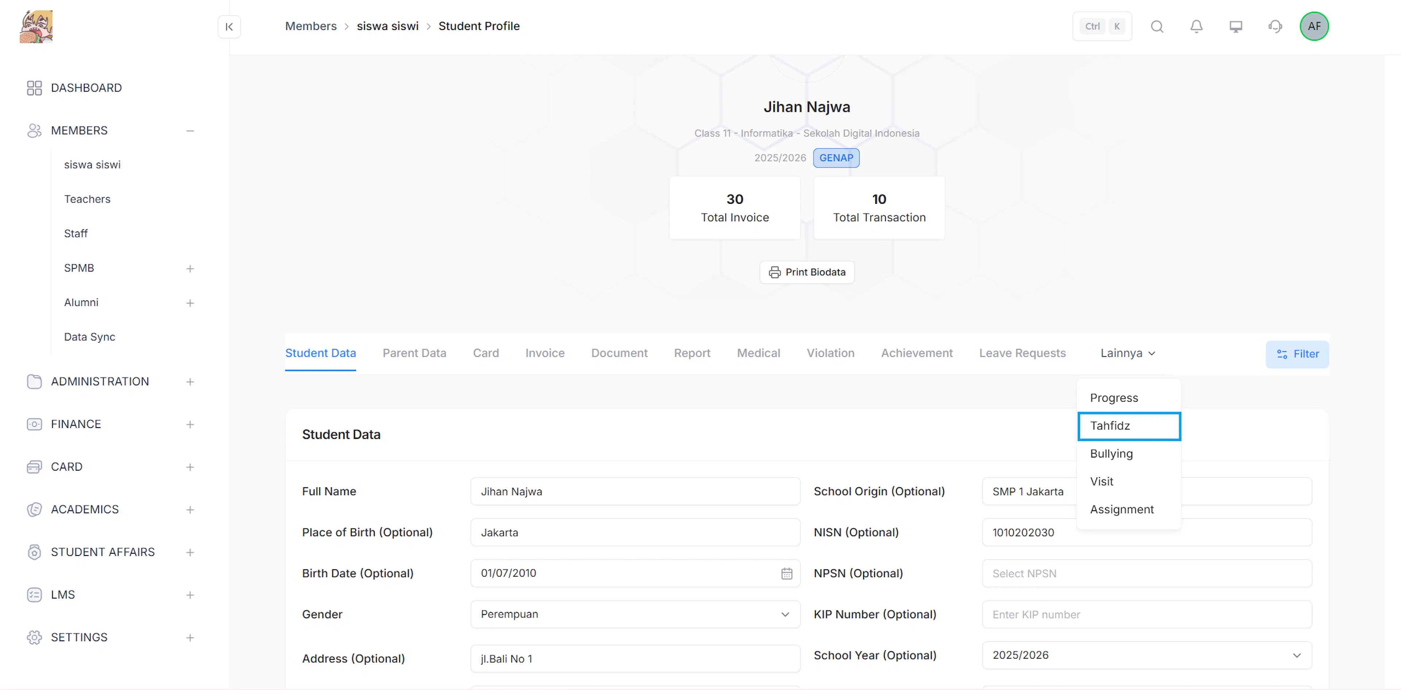Click the Dashboard grid icon
The width and height of the screenshot is (1401, 690).
coord(34,88)
